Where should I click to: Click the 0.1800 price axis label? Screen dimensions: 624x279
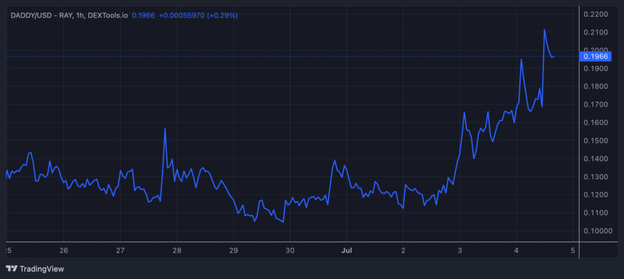point(595,87)
